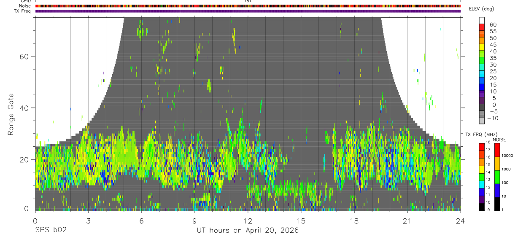Screen dimensions: 518x239
Task: Click the '5' value in ELEV legend
Action: (495, 98)
